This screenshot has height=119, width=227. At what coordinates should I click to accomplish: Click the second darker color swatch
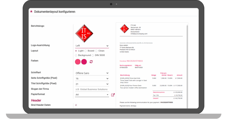pos(84,62)
